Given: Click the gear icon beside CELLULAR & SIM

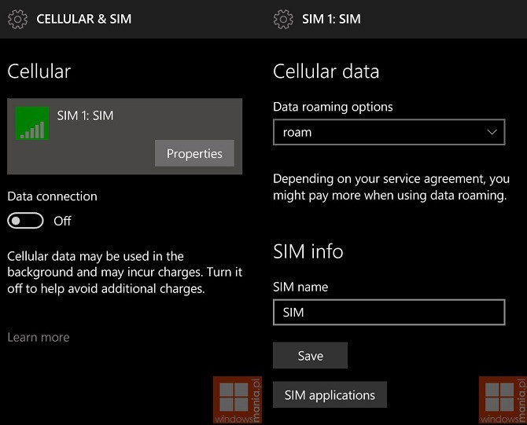Looking at the screenshot, I should tap(17, 19).
